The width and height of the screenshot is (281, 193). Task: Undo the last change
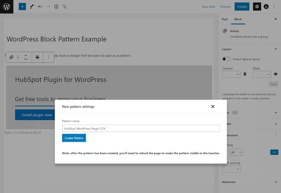pos(40,7)
